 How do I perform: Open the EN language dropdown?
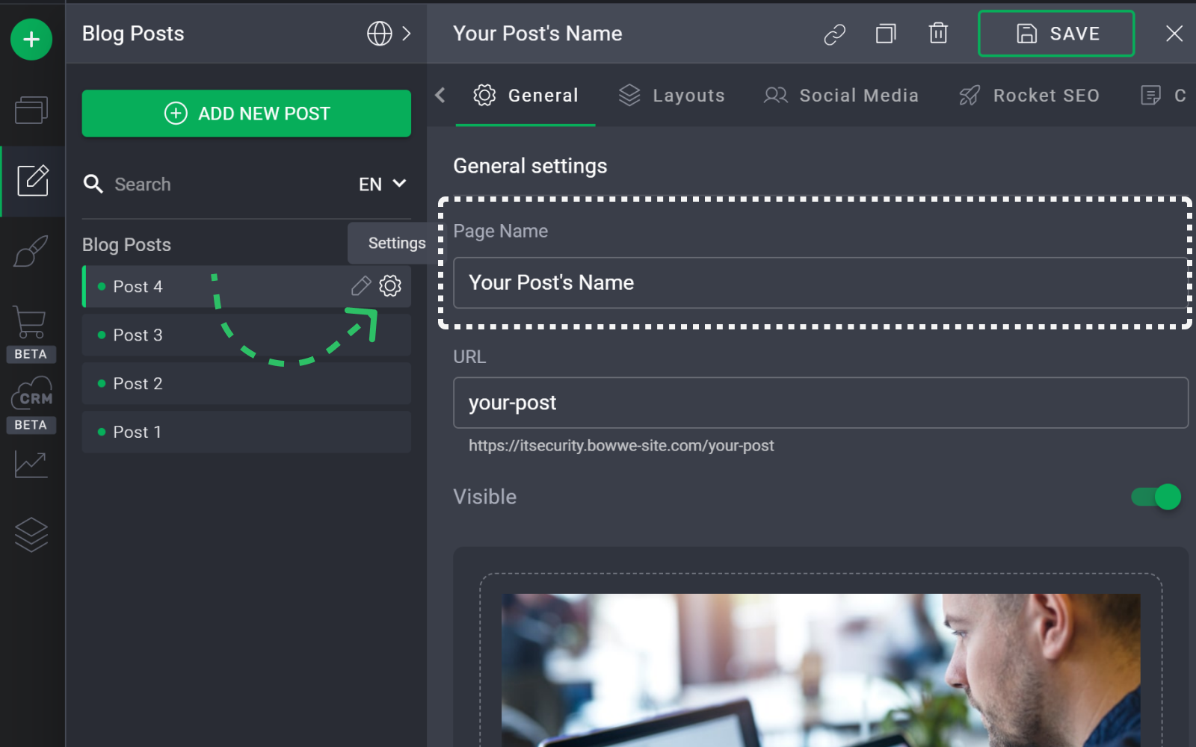pyautogui.click(x=382, y=184)
